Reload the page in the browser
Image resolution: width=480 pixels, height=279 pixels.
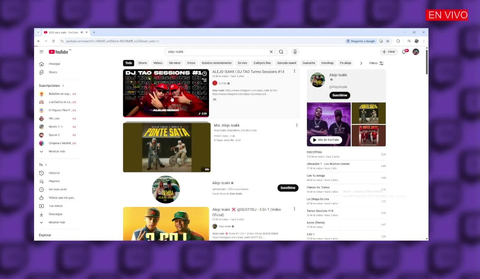pyautogui.click(x=53, y=41)
